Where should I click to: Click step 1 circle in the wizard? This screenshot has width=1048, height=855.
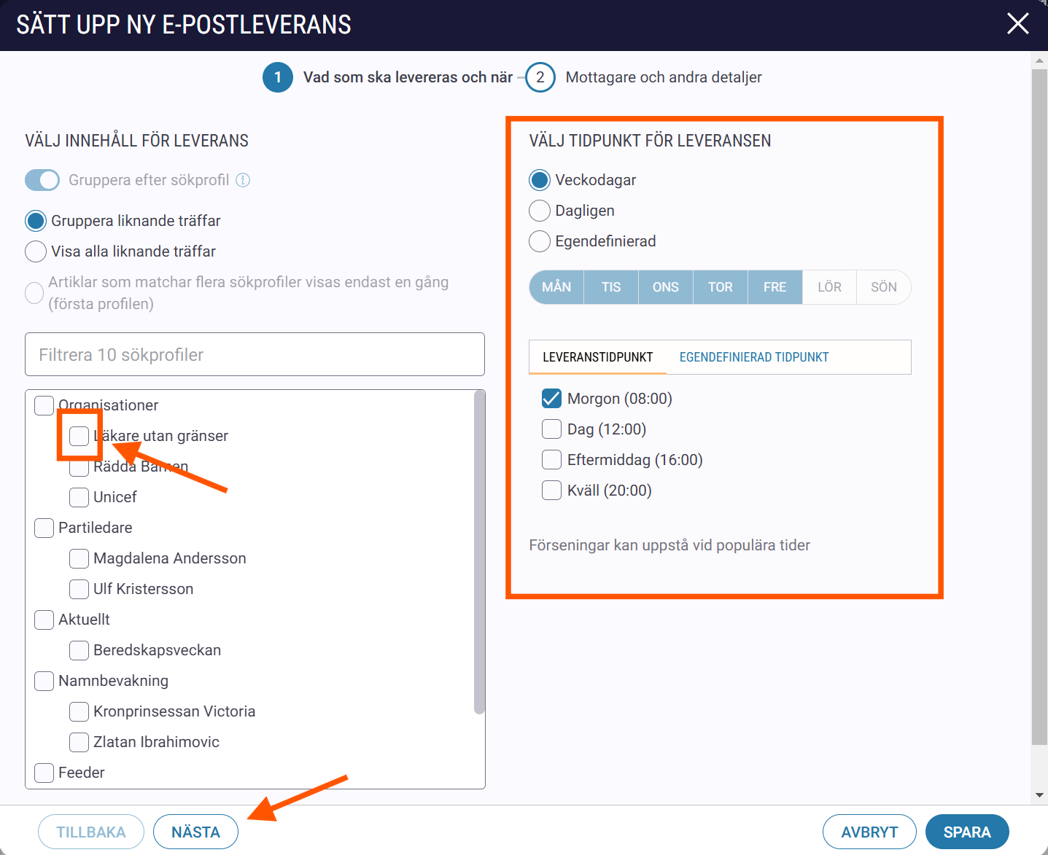pos(278,77)
